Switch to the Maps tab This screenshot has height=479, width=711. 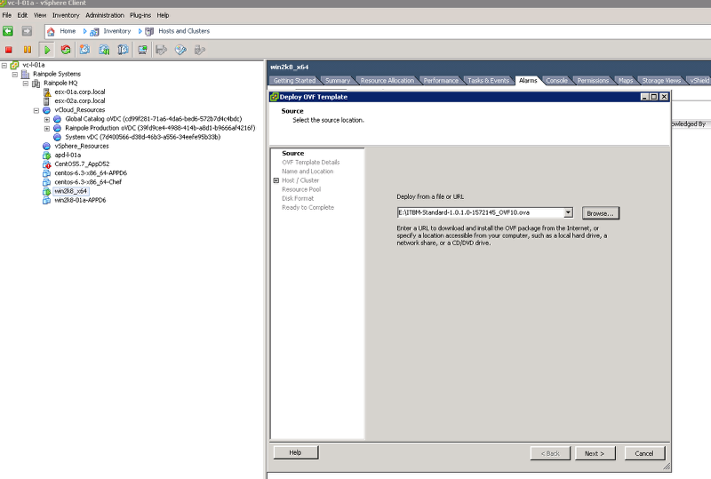(x=626, y=80)
